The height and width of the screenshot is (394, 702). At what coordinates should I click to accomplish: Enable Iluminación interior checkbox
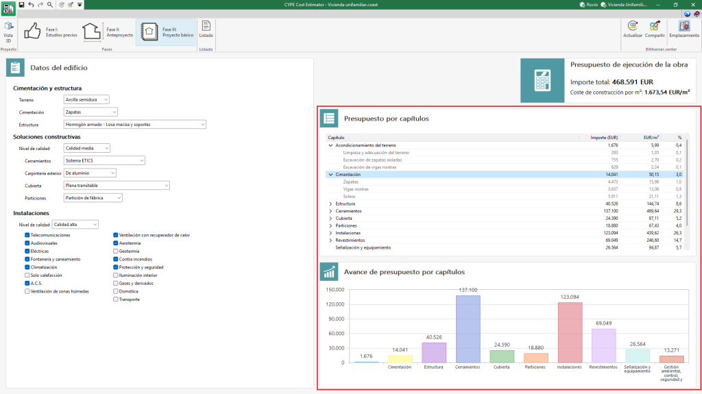coord(115,275)
